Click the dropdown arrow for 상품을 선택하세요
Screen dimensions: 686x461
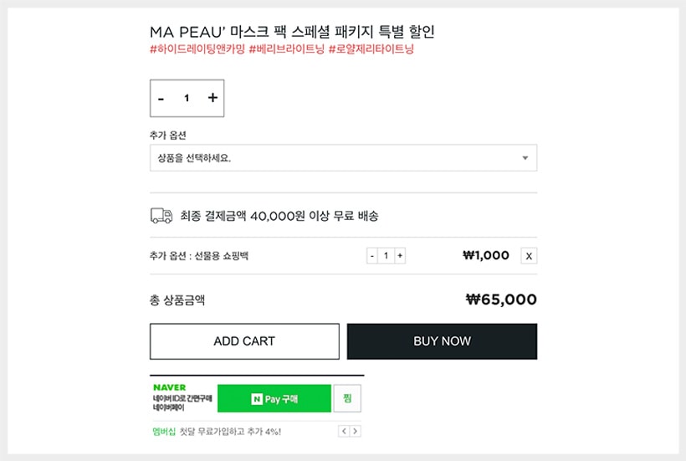525,157
